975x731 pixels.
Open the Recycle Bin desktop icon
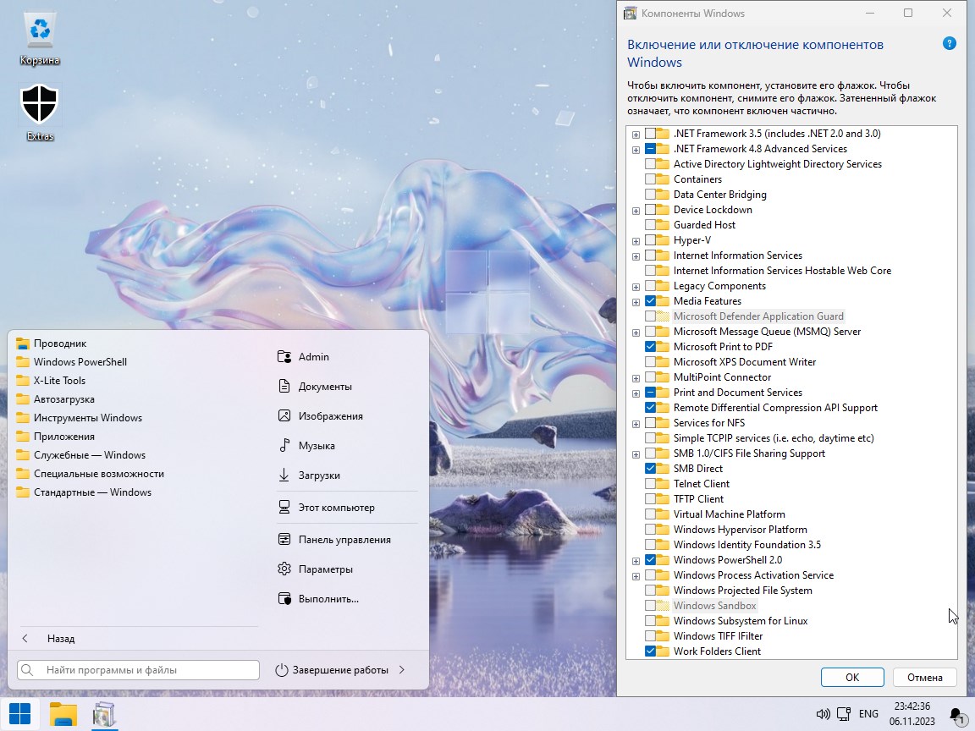pos(40,32)
